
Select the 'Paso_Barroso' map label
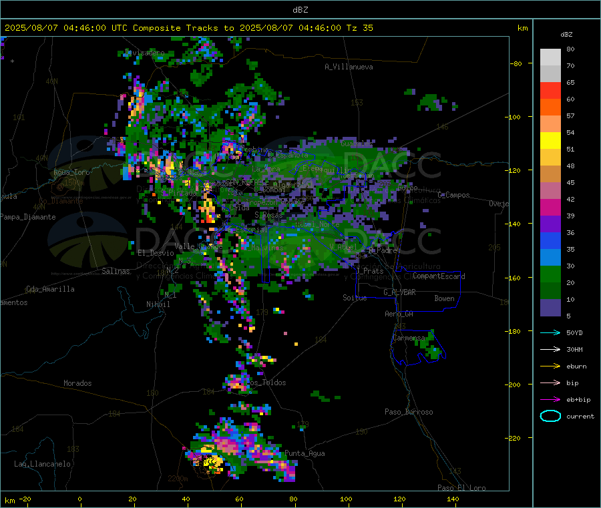(x=409, y=412)
